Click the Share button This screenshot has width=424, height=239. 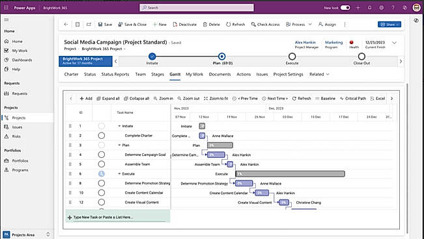tap(389, 24)
